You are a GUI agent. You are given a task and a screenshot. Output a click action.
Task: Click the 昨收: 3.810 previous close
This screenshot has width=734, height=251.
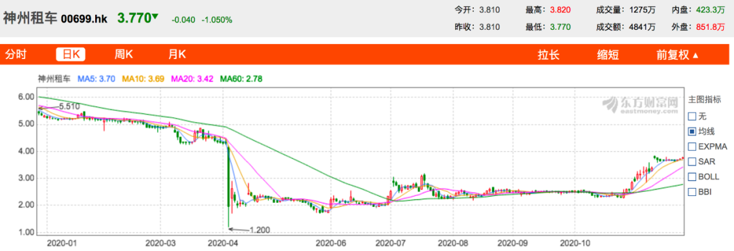click(478, 27)
